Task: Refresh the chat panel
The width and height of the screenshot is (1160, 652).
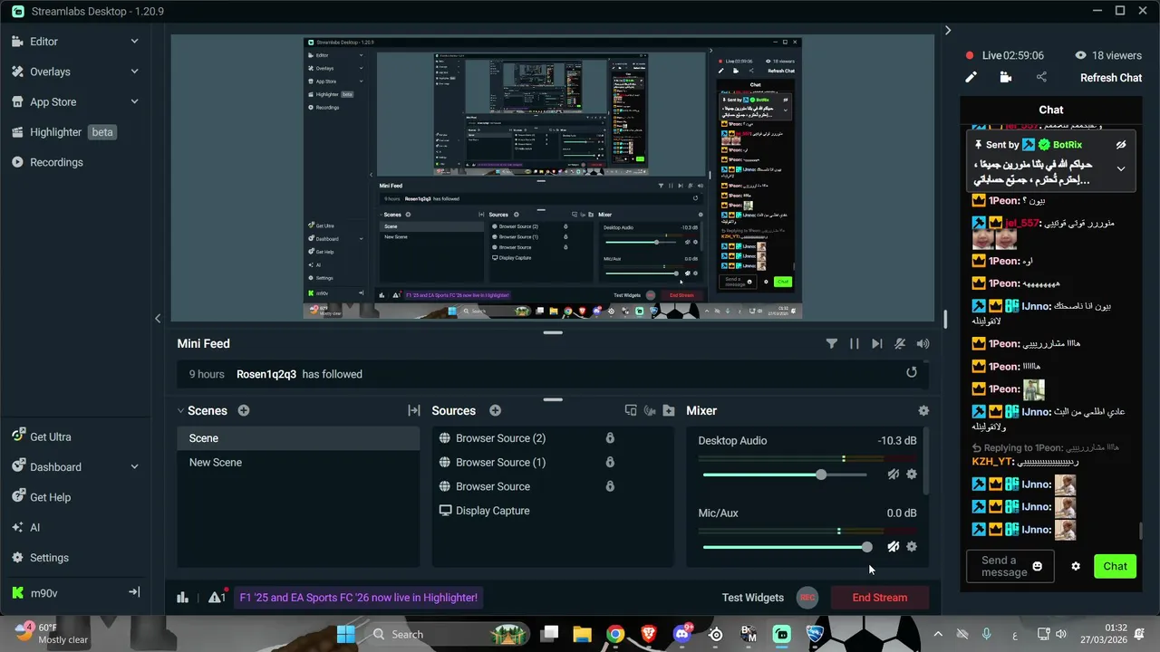Action: [x=1111, y=77]
